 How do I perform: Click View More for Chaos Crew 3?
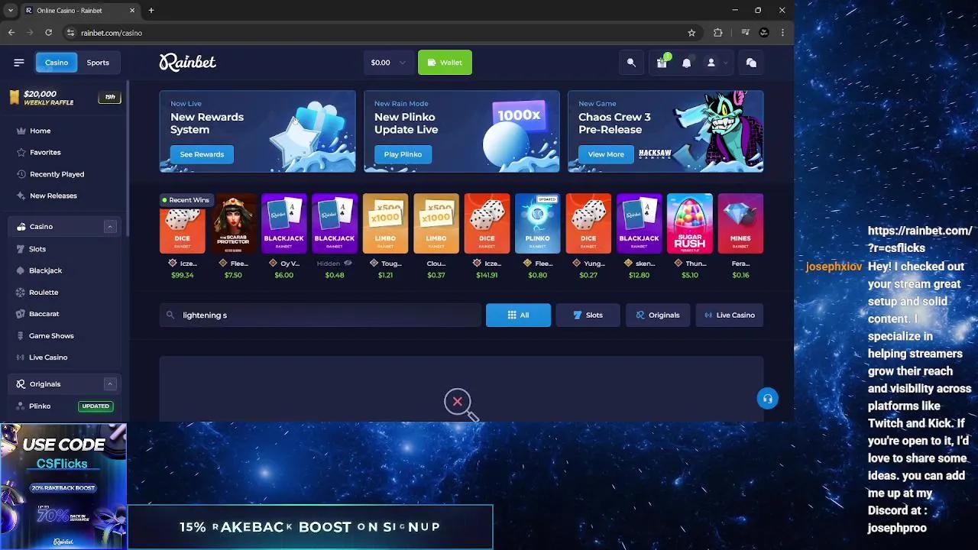[606, 154]
